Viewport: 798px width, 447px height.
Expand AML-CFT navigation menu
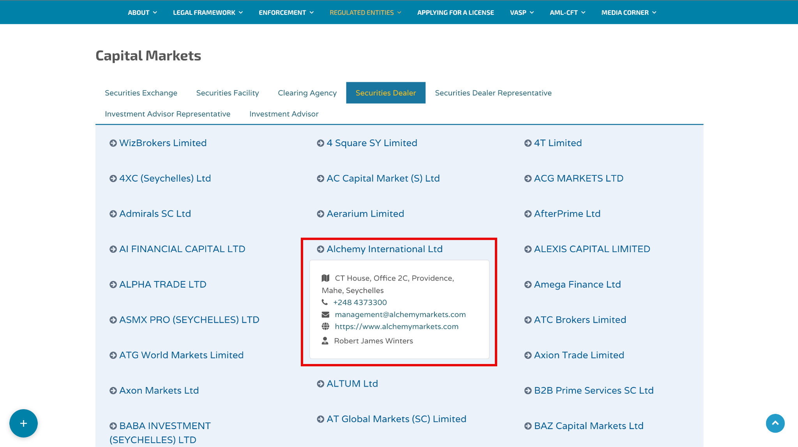pos(567,12)
